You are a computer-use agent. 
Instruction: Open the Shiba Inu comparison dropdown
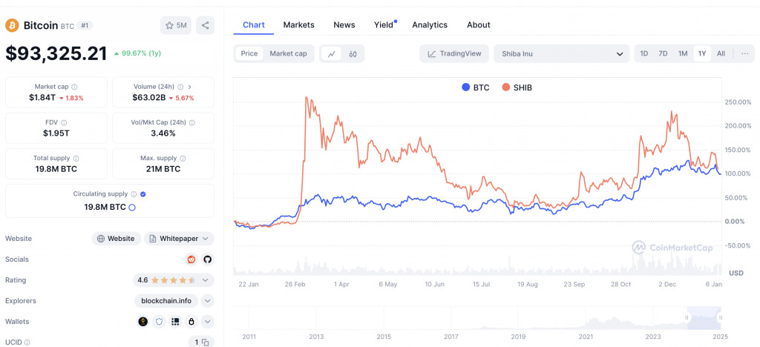click(x=561, y=53)
